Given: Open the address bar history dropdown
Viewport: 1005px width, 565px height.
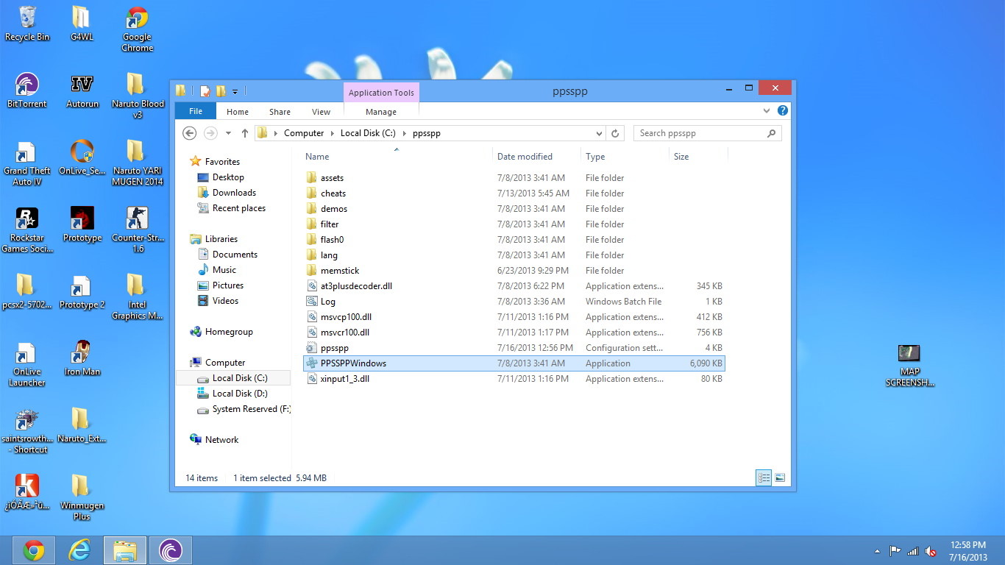Looking at the screenshot, I should [599, 133].
